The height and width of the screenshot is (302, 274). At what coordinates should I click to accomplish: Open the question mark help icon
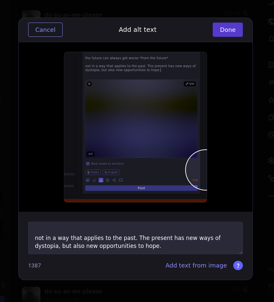[x=238, y=265]
